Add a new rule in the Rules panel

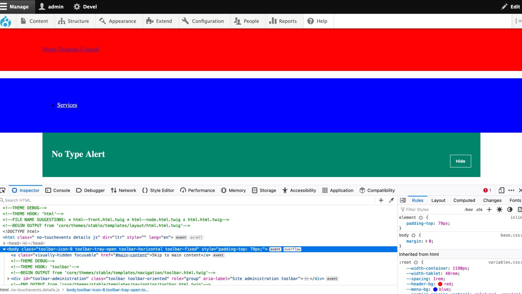[x=489, y=209]
